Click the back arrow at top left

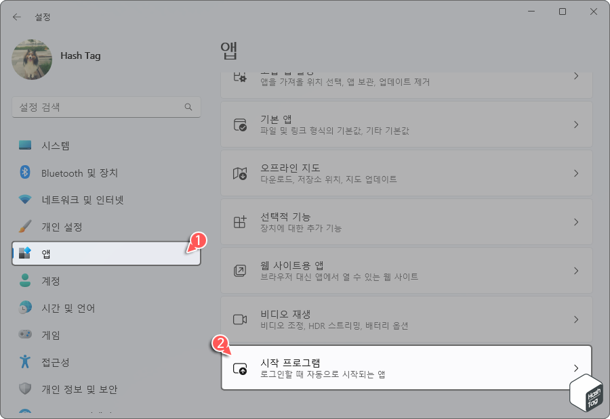click(16, 16)
